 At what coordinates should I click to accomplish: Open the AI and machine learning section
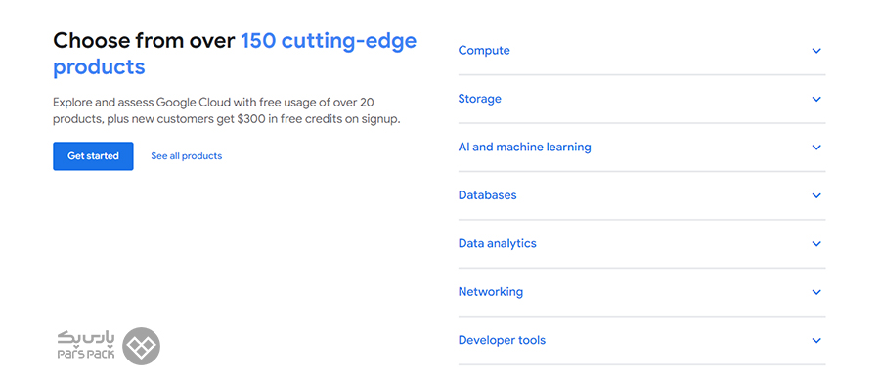(525, 147)
